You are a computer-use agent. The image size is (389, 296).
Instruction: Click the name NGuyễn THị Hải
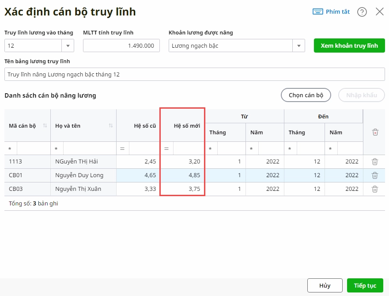point(76,161)
